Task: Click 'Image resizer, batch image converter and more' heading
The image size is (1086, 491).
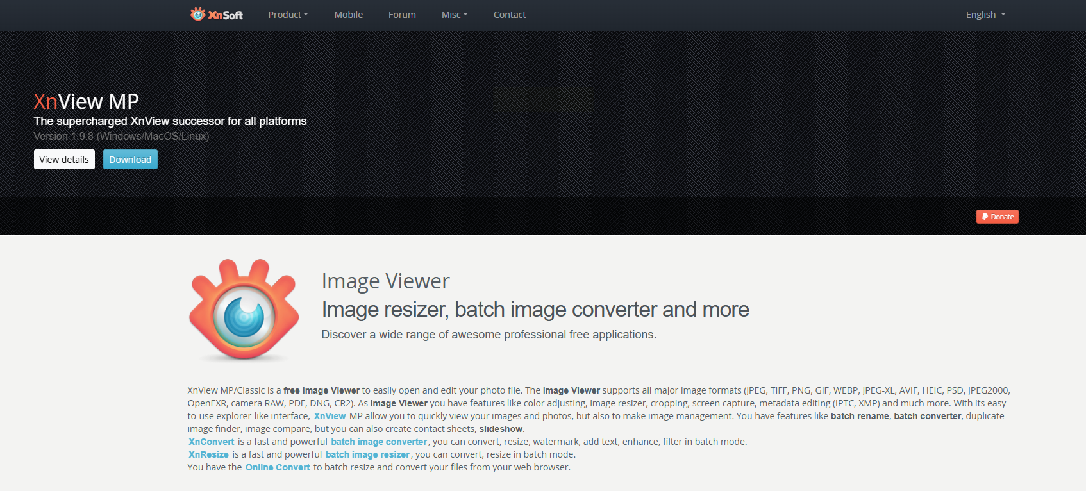Action: 535,310
